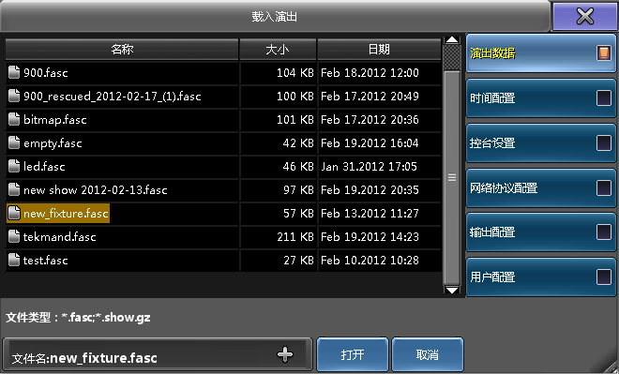This screenshot has height=374, width=619.
Task: Click the 文件名 input field
Action: click(x=158, y=354)
